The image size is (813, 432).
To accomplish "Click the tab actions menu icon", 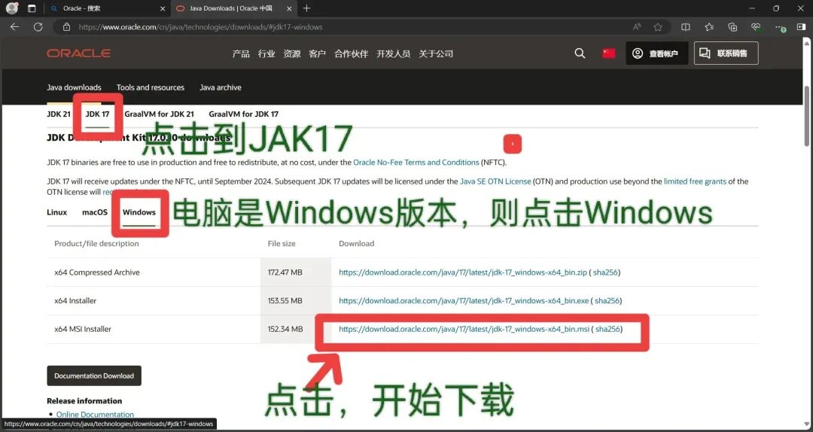I will coord(32,8).
